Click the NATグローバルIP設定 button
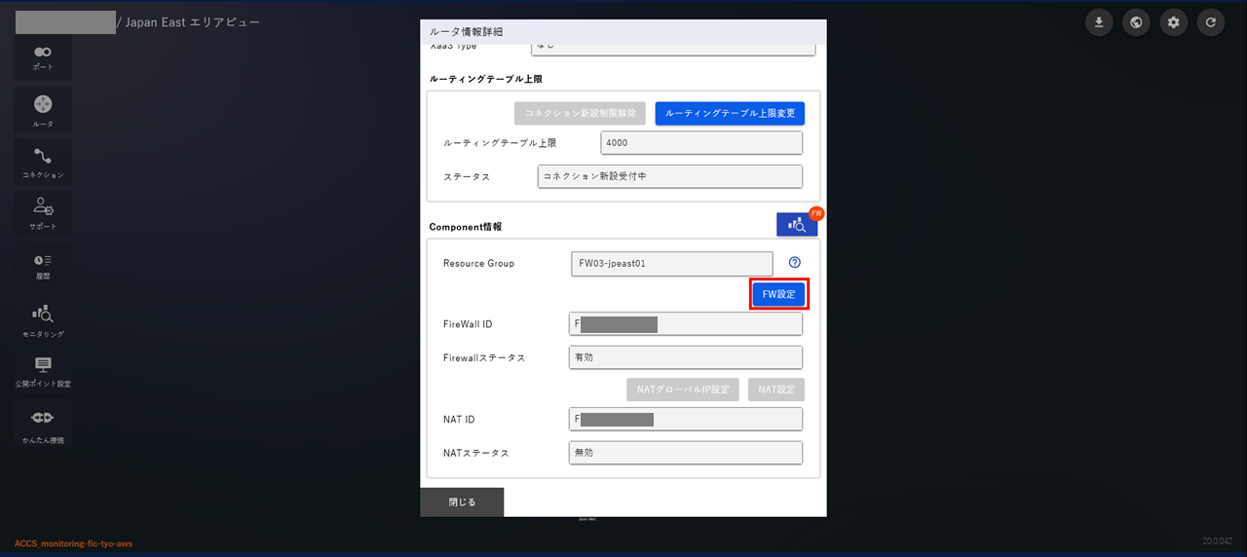This screenshot has height=557, width=1247. coord(683,390)
